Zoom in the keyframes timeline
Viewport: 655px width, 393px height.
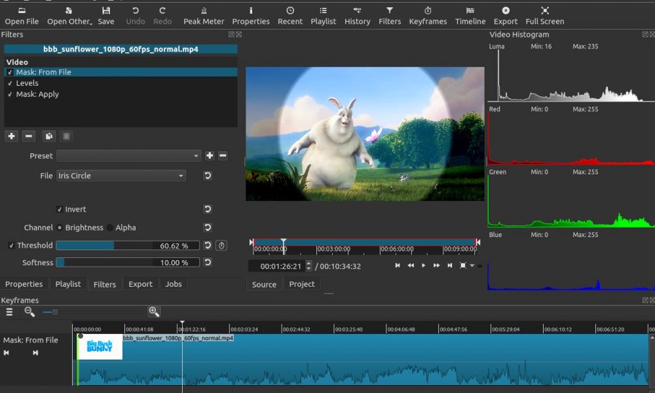tap(154, 312)
